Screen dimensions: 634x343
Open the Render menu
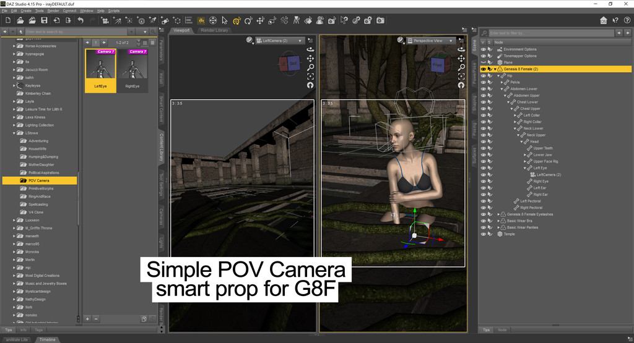(x=53, y=11)
